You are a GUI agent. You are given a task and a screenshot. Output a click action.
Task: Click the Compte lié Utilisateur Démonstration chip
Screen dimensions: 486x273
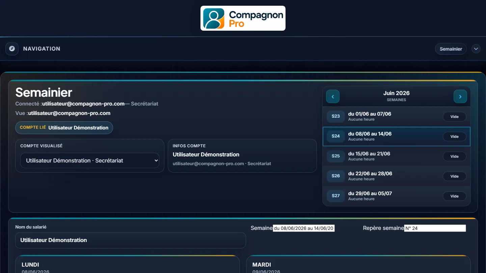point(64,128)
